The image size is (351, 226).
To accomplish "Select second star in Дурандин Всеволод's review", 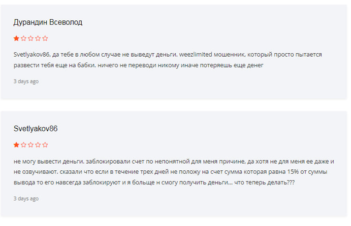I will click(x=24, y=38).
